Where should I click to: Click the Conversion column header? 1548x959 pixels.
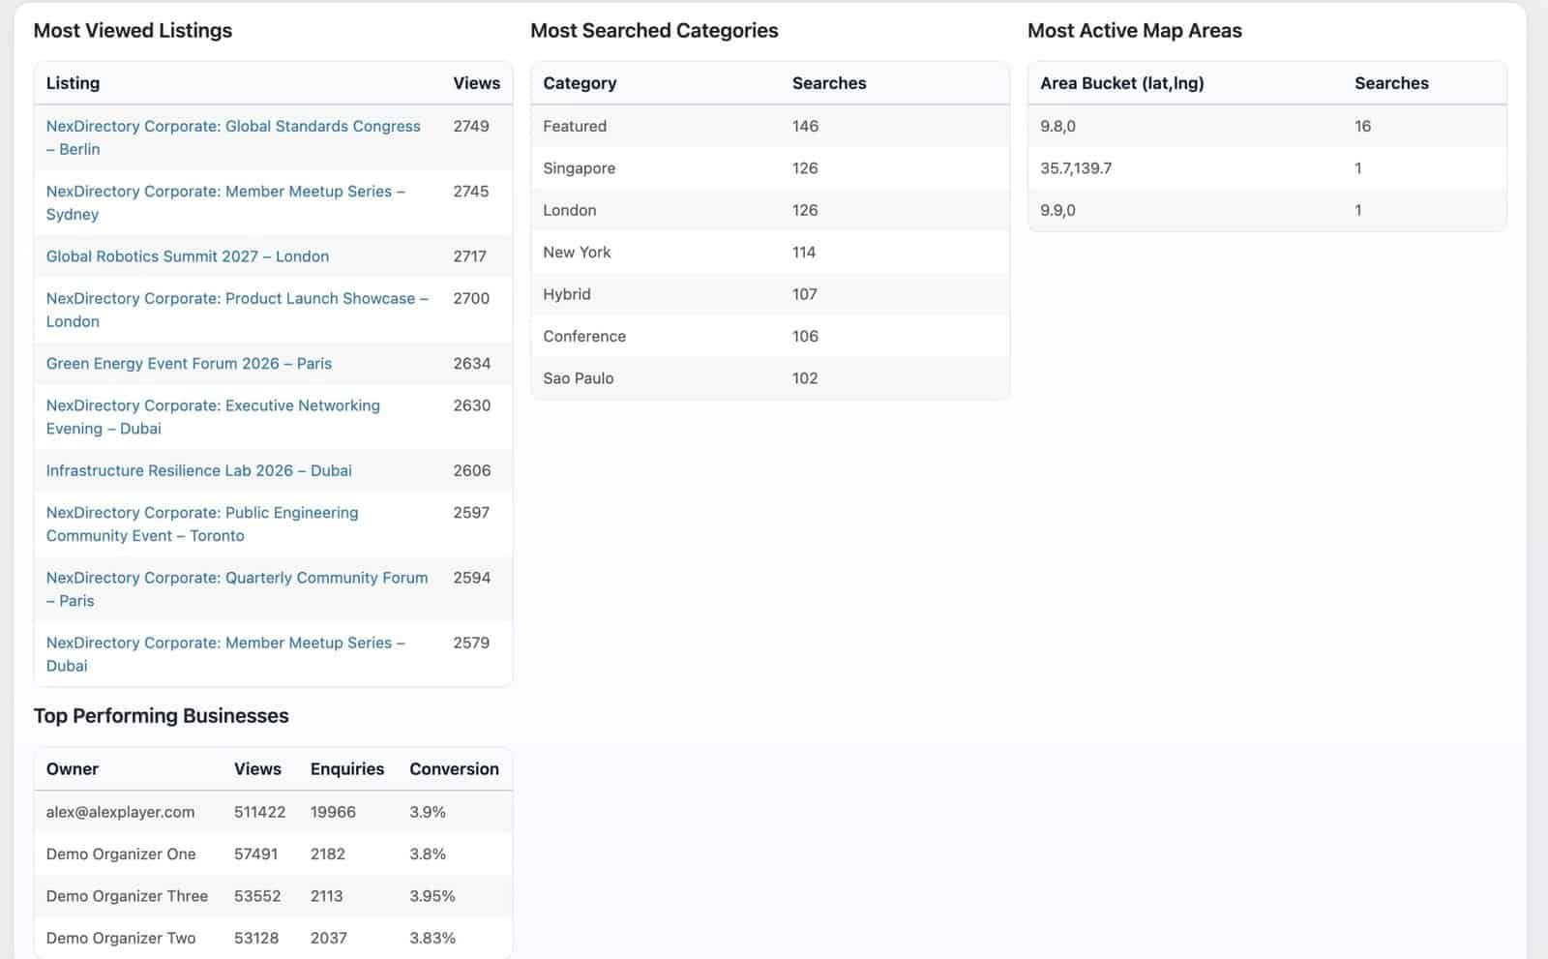point(453,769)
